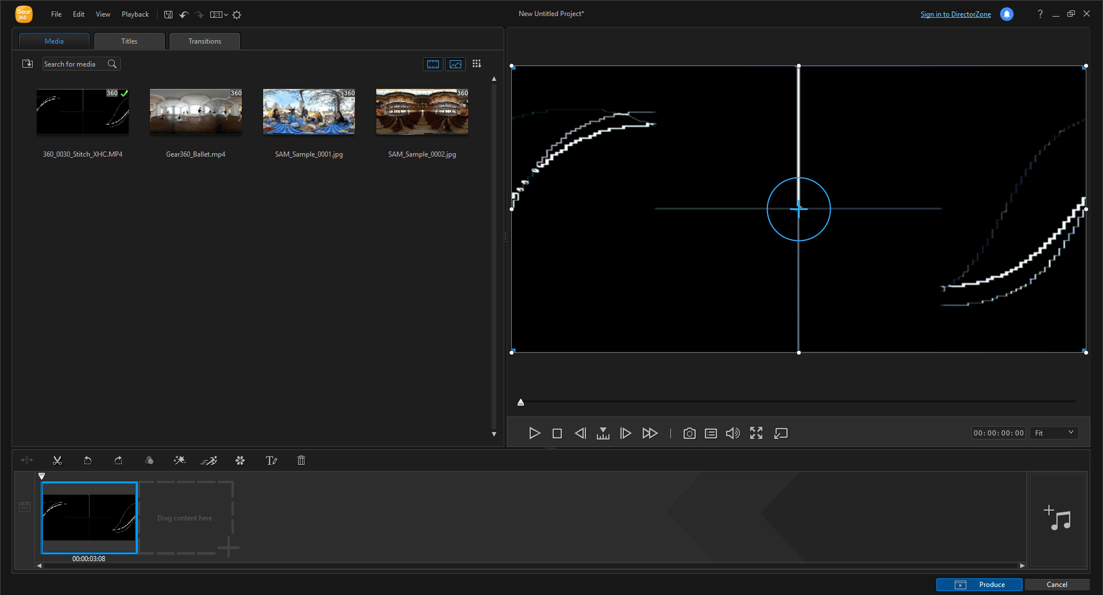Toggle the show images filter button
1103x595 pixels.
pos(456,64)
